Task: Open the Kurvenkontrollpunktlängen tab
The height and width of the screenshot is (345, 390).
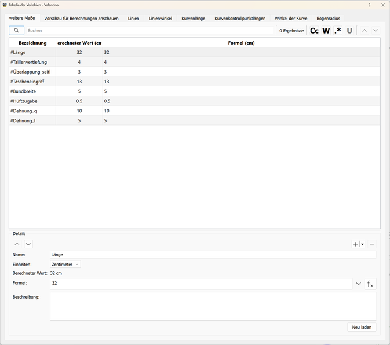Action: pyautogui.click(x=240, y=19)
